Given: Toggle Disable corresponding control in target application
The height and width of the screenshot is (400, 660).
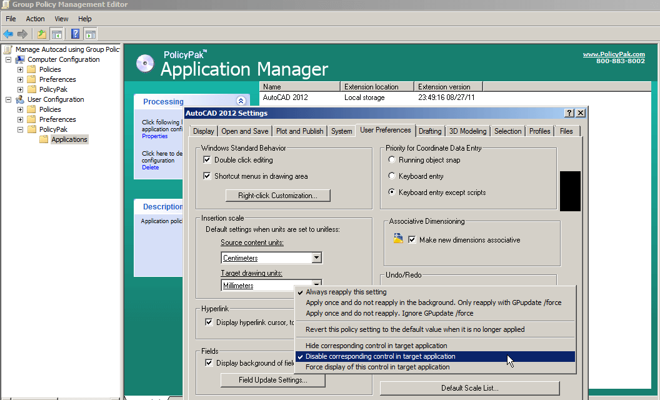Looking at the screenshot, I should pos(435,356).
